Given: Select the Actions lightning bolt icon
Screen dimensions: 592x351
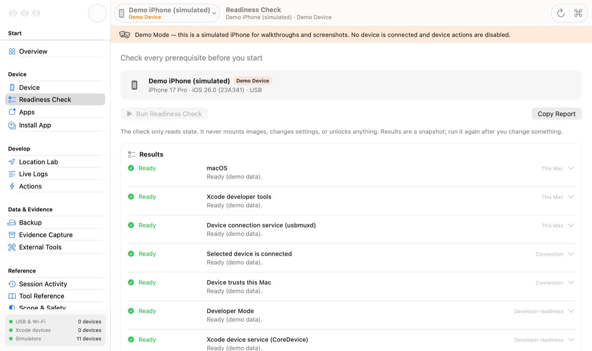Looking at the screenshot, I should pyautogui.click(x=12, y=186).
